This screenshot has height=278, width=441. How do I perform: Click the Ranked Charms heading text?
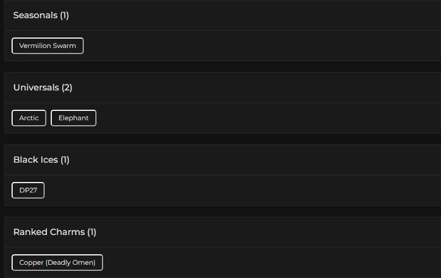tap(49, 232)
